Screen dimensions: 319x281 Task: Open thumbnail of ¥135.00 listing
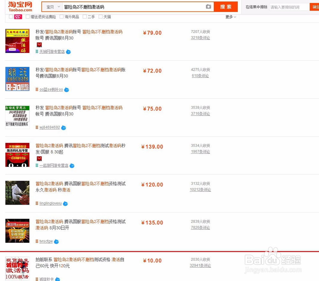click(17, 230)
